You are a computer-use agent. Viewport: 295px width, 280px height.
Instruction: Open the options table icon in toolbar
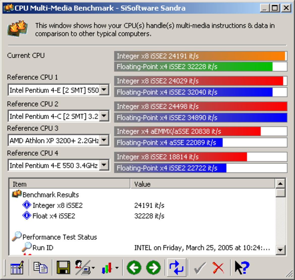tap(17, 267)
